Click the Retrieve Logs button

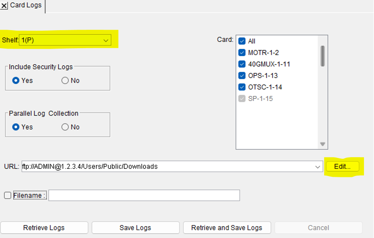click(44, 228)
